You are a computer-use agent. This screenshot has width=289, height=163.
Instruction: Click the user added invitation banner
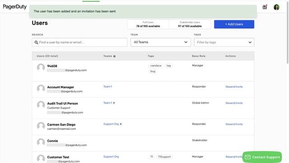[143, 11]
